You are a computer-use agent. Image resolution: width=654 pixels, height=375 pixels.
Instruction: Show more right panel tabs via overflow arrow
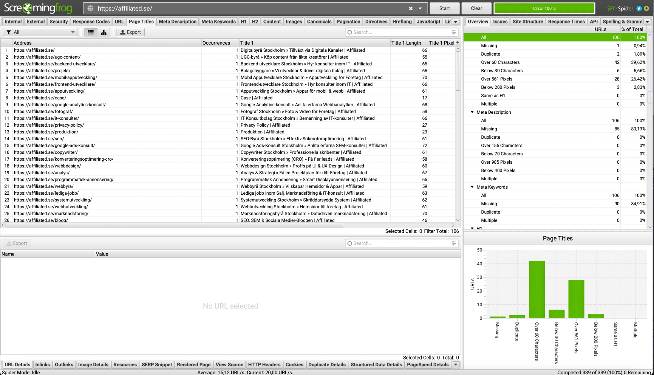pos(647,22)
